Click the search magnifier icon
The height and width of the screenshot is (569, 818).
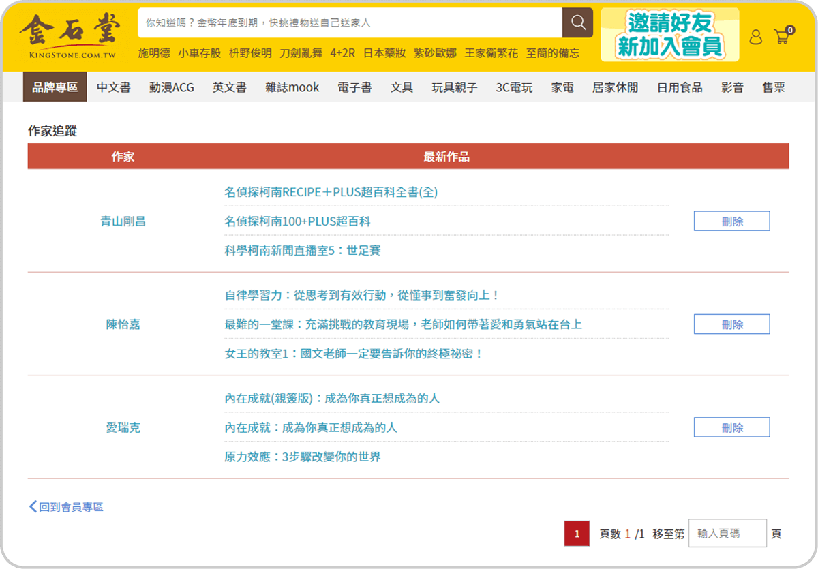(577, 23)
